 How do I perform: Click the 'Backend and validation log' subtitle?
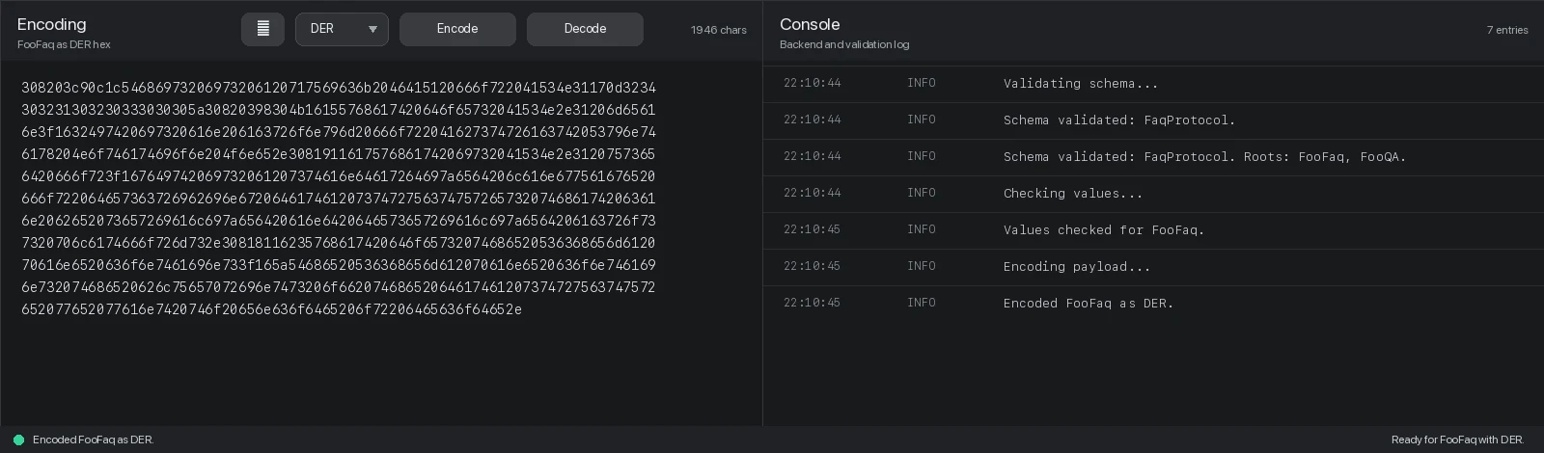click(844, 44)
